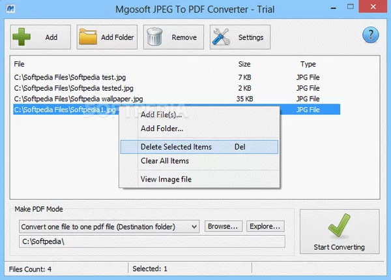Click the green checkmark Start Converting button
This screenshot has height=280, width=391.
coord(340,231)
